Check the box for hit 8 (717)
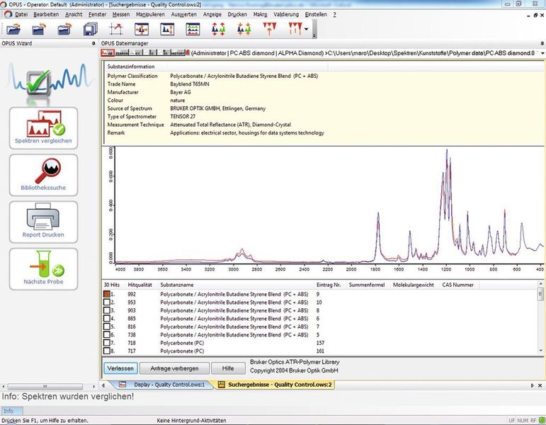Screen dimensions: 546x425 (107, 351)
